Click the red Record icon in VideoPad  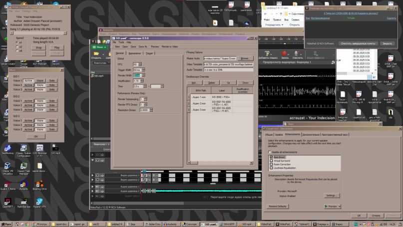(x=285, y=53)
